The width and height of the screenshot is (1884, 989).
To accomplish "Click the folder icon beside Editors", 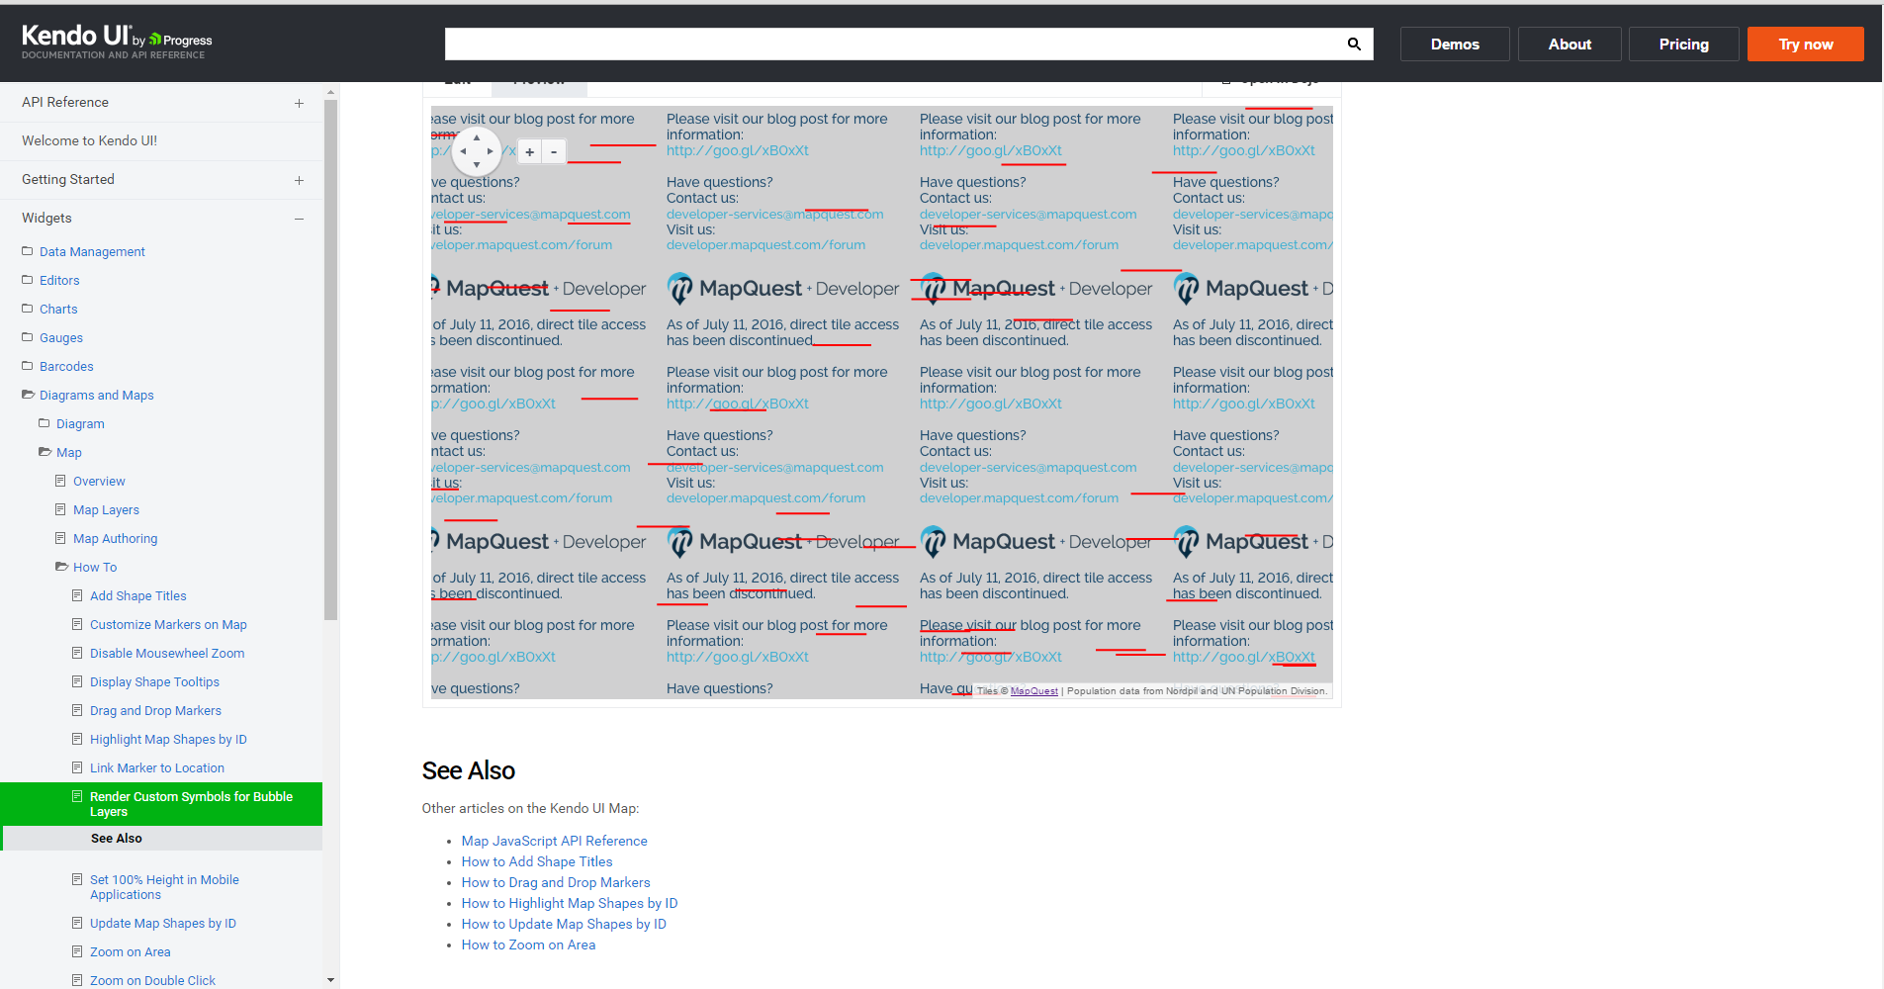I will pyautogui.click(x=28, y=280).
